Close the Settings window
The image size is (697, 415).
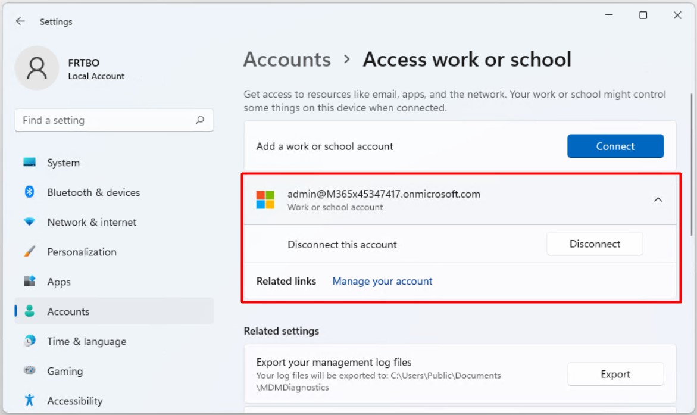(x=677, y=15)
